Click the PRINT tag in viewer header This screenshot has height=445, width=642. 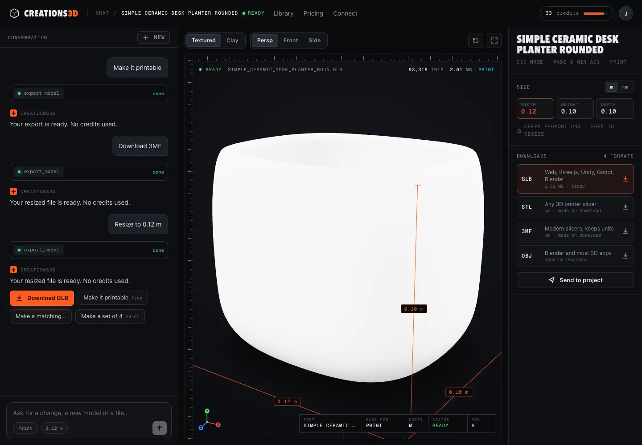pos(486,70)
